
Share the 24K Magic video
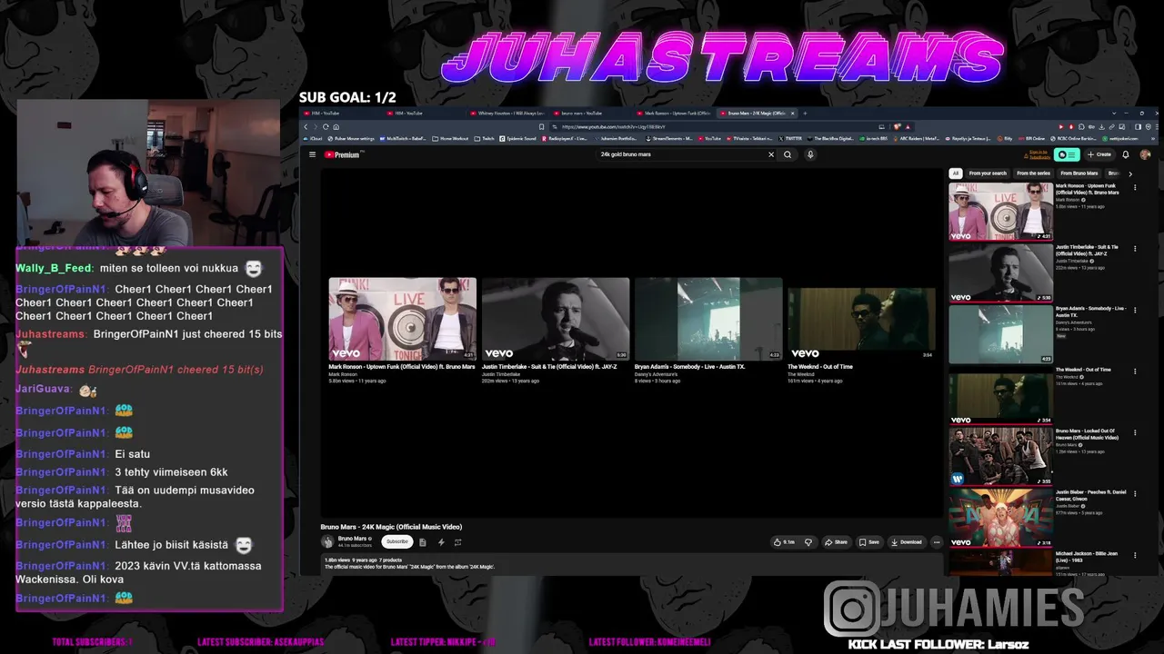point(836,542)
